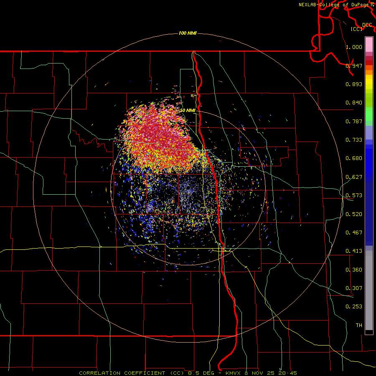The height and width of the screenshot is (376, 376).
Task: Select the 1.000 value on the scale
Action: pos(354,47)
